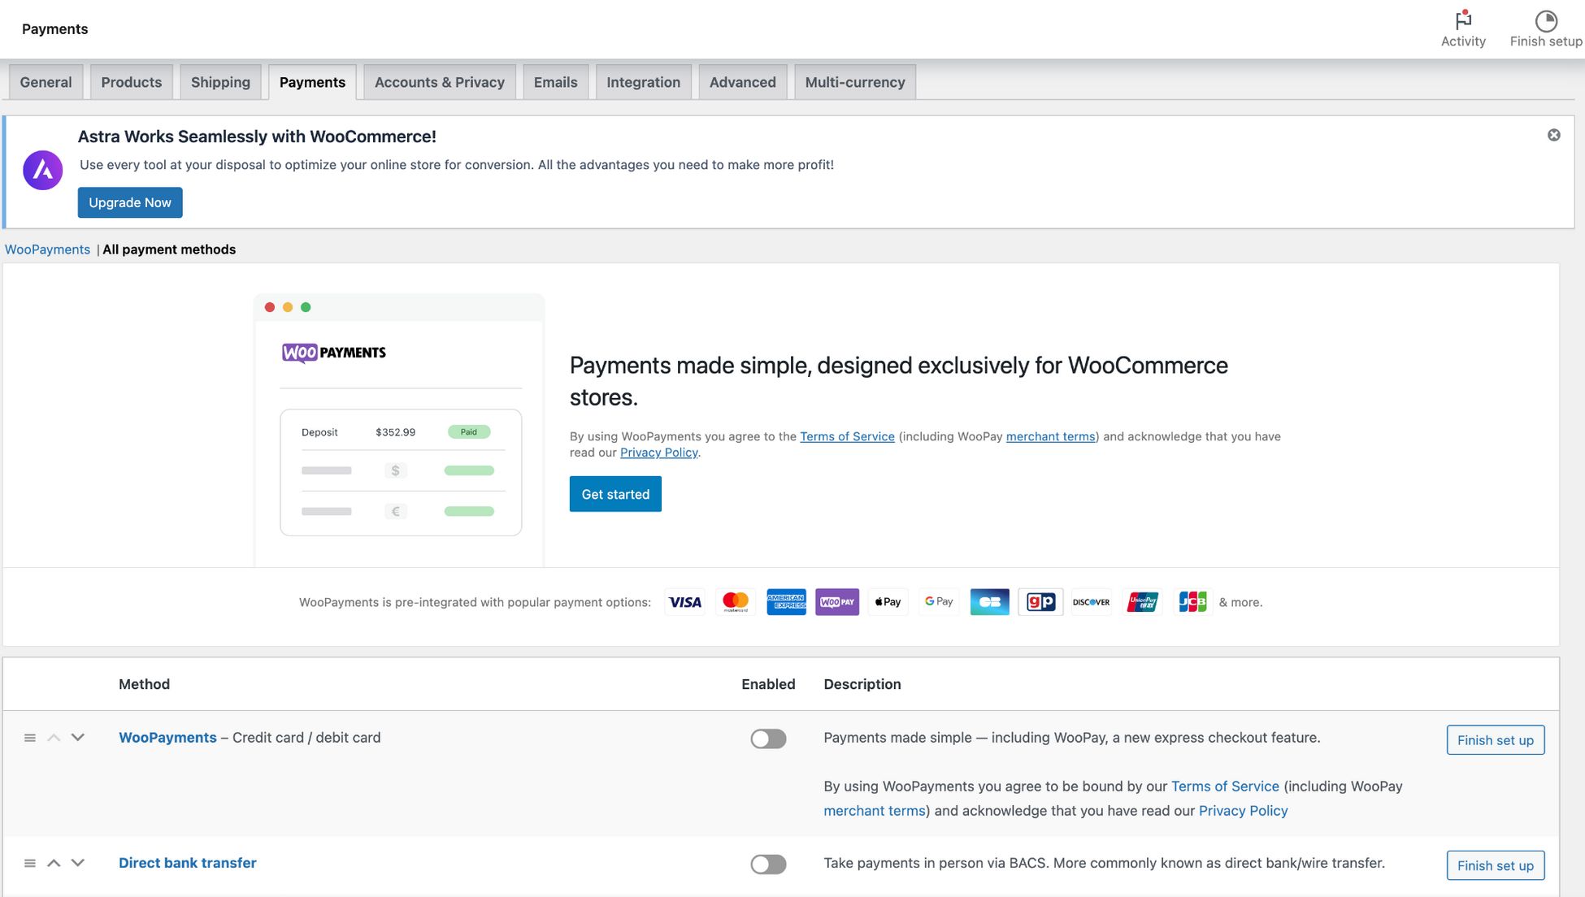This screenshot has width=1585, height=897.
Task: Click the purple Astra logo icon
Action: coord(43,171)
